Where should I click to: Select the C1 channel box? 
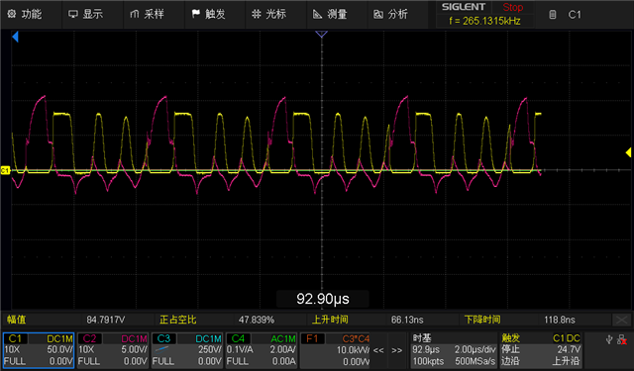tap(39, 350)
